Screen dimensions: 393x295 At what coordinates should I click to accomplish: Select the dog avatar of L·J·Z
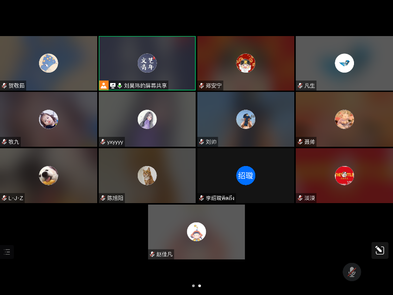tap(48, 175)
